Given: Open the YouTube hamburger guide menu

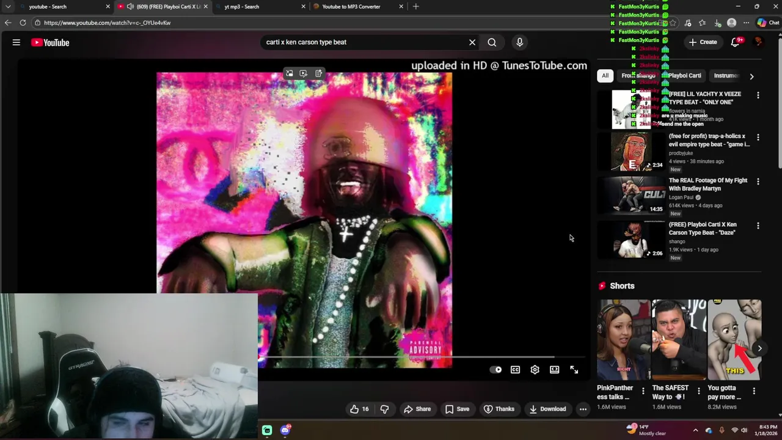Looking at the screenshot, I should (16, 42).
